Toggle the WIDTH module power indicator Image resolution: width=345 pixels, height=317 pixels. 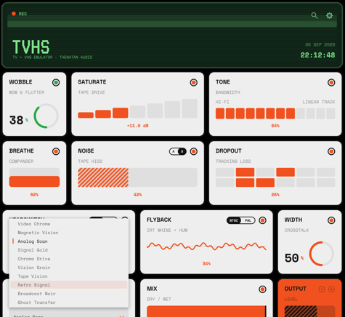point(331,220)
